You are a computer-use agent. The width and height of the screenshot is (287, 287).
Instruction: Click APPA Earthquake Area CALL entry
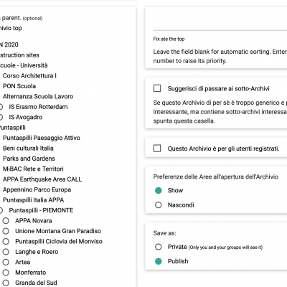tap(42, 179)
